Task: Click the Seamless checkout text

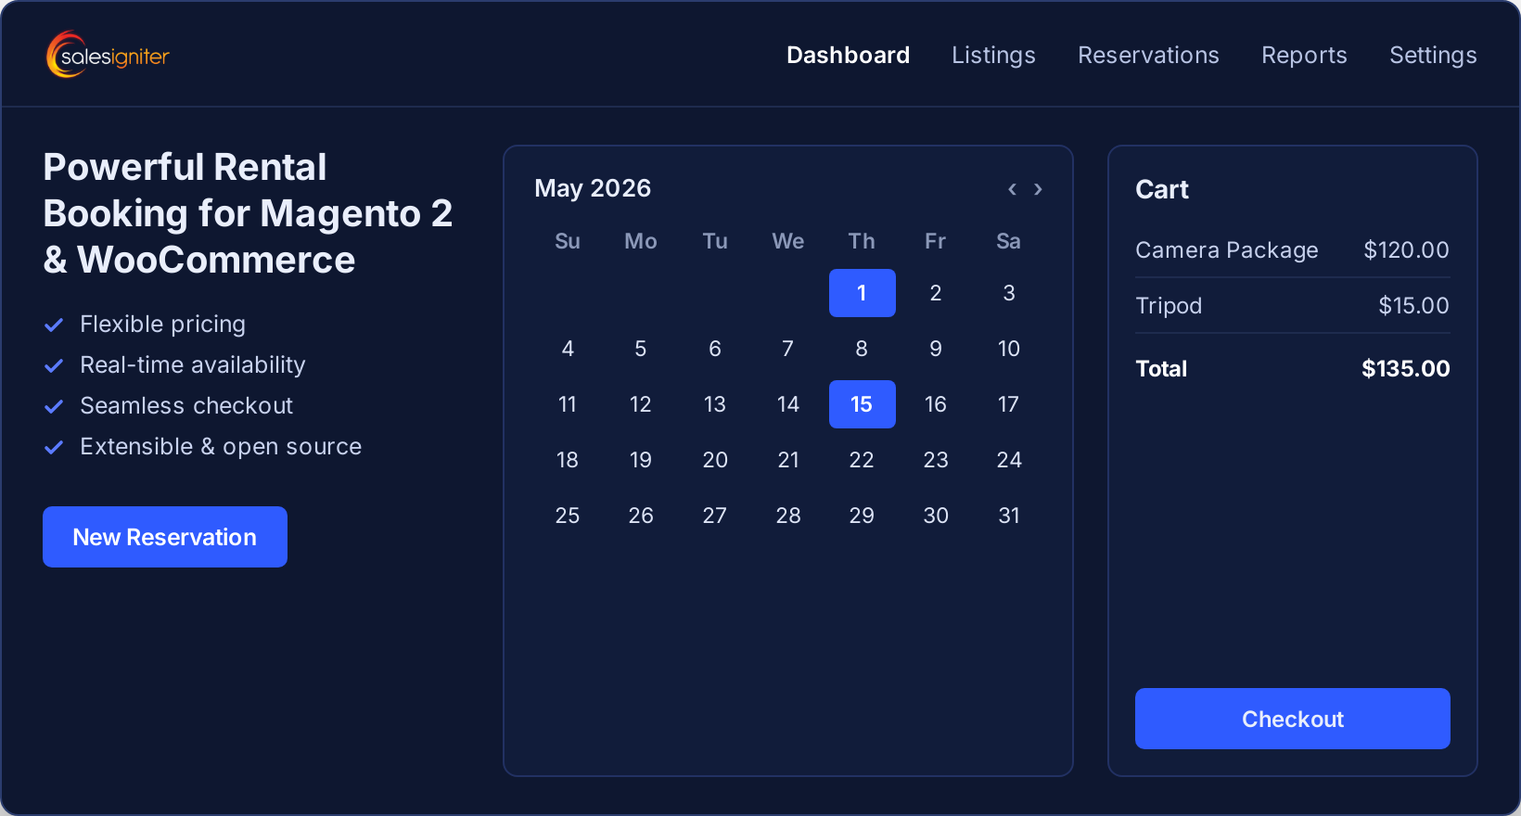Action: [x=186, y=406]
